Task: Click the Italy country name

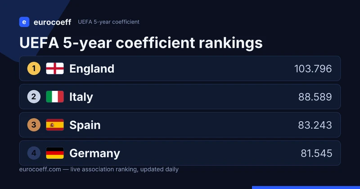Action: [81, 97]
